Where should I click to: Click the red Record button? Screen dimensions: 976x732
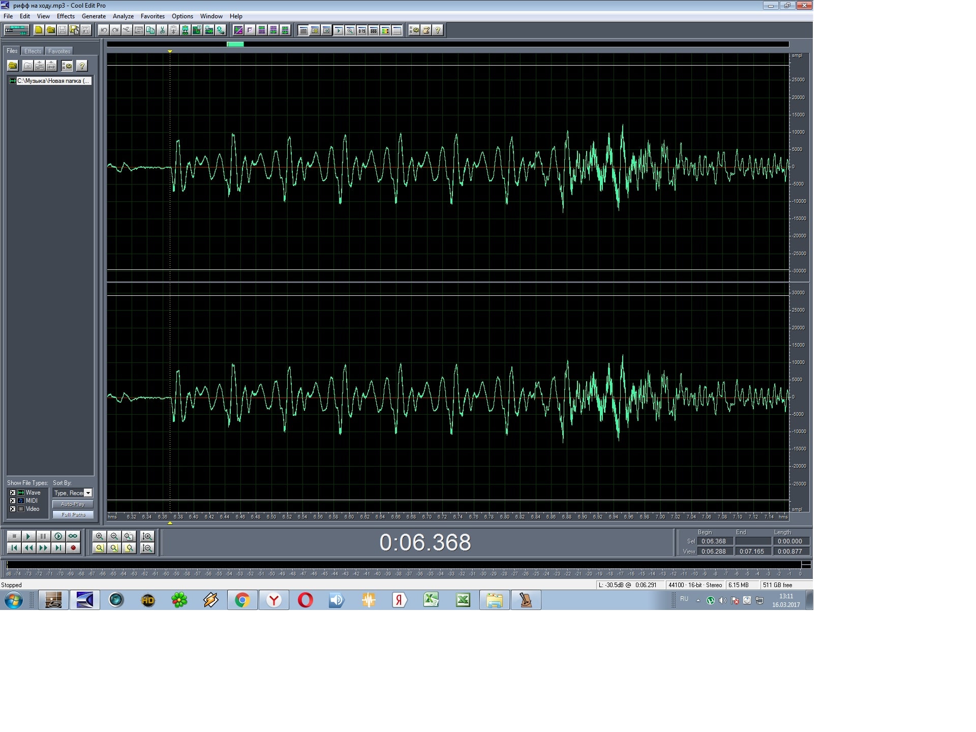click(x=73, y=548)
